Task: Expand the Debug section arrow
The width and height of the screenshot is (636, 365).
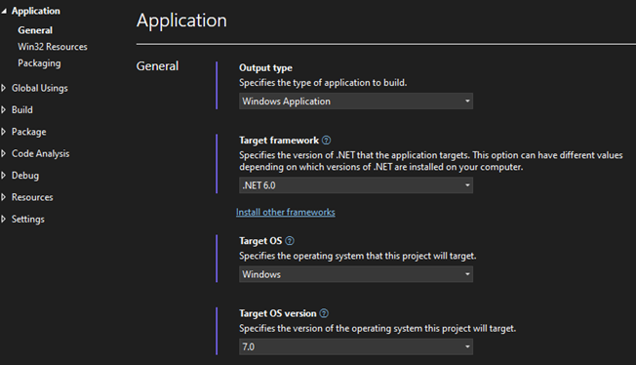Action: [4, 176]
